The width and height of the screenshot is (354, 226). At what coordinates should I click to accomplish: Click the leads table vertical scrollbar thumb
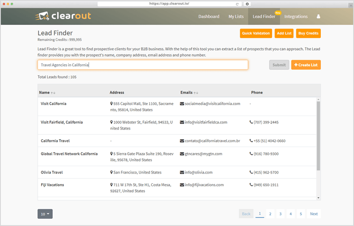[318, 136]
